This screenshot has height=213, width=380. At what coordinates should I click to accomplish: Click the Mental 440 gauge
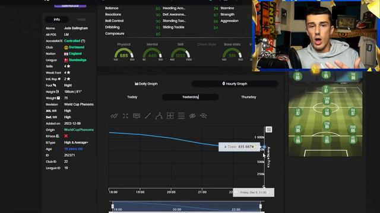(x=152, y=53)
